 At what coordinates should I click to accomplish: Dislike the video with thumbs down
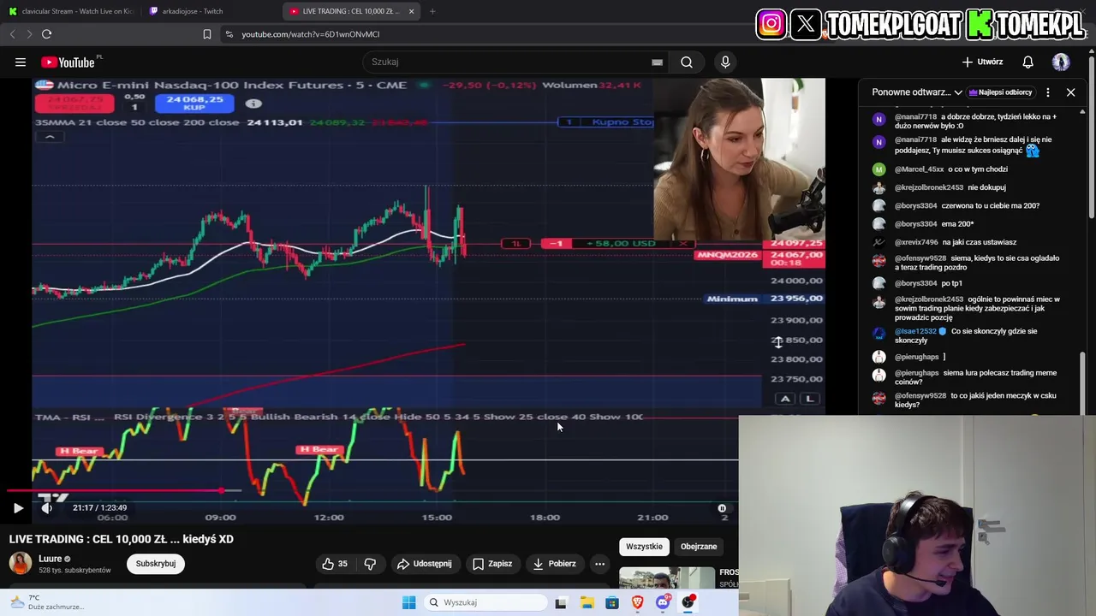click(x=370, y=563)
